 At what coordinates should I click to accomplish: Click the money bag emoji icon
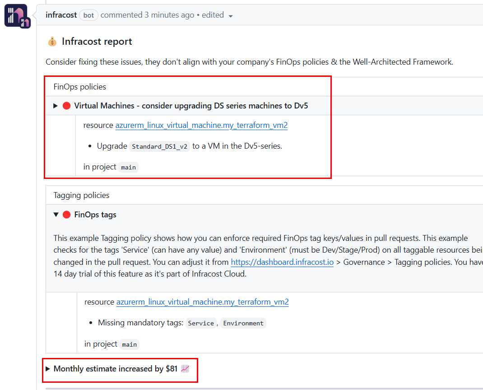[x=52, y=41]
